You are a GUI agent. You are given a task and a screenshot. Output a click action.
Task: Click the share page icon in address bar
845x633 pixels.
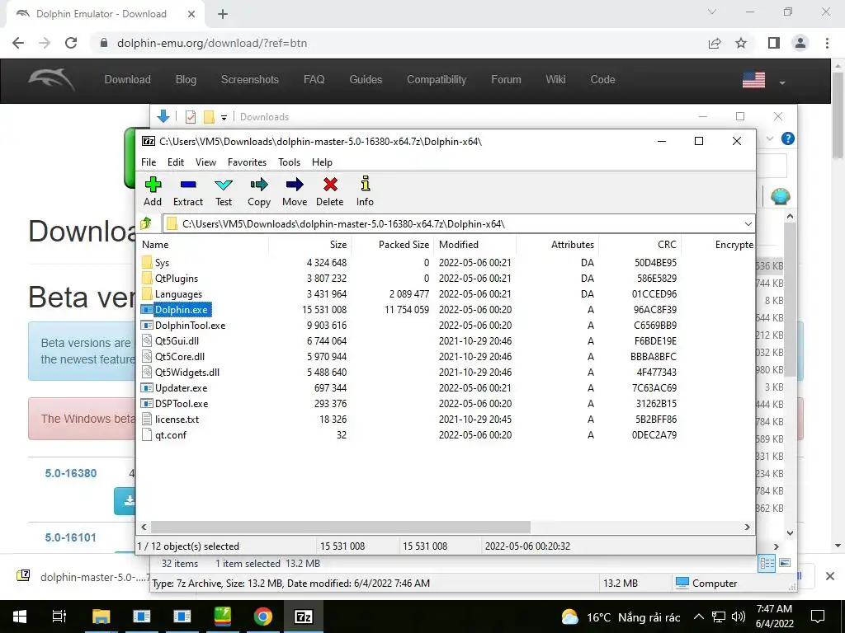tap(715, 43)
